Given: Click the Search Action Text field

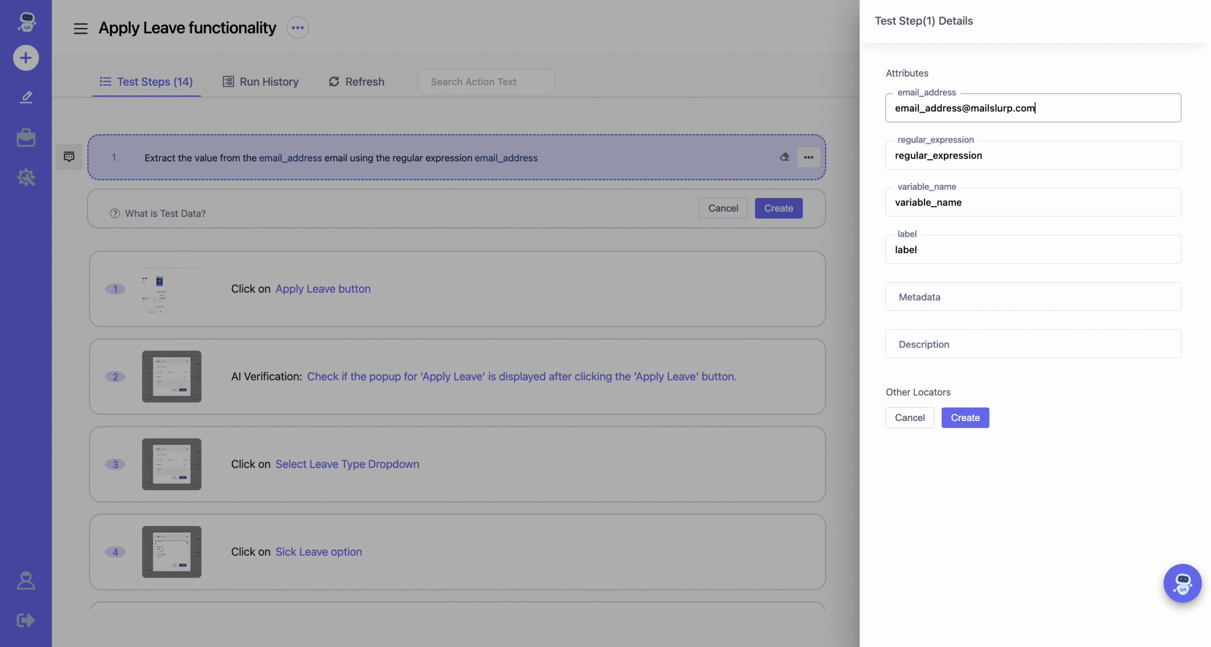Looking at the screenshot, I should 486,82.
